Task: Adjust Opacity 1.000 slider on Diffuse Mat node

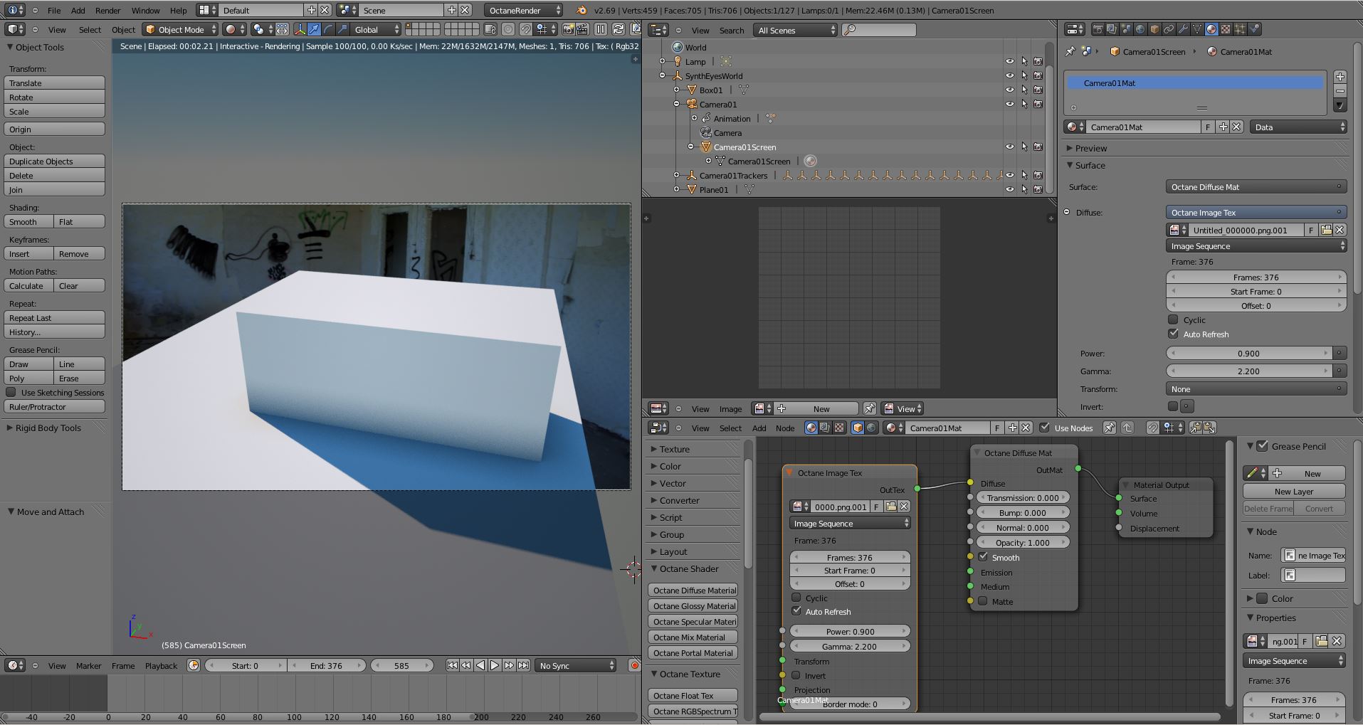Action: pos(1023,542)
